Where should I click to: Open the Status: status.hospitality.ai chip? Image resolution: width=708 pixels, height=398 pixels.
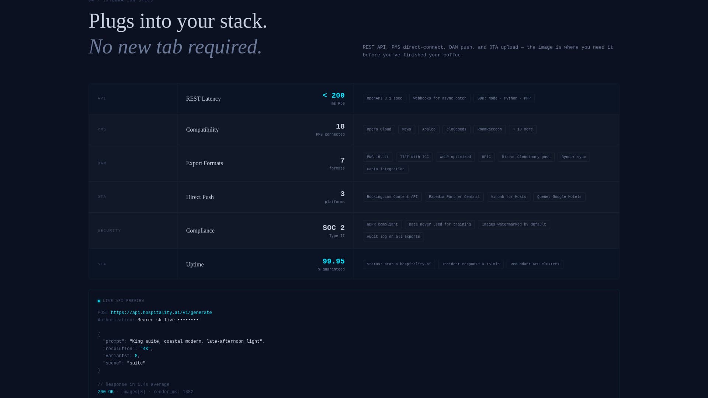point(399,264)
